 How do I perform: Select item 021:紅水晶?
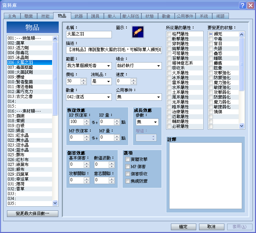pyautogui.click(x=30, y=135)
